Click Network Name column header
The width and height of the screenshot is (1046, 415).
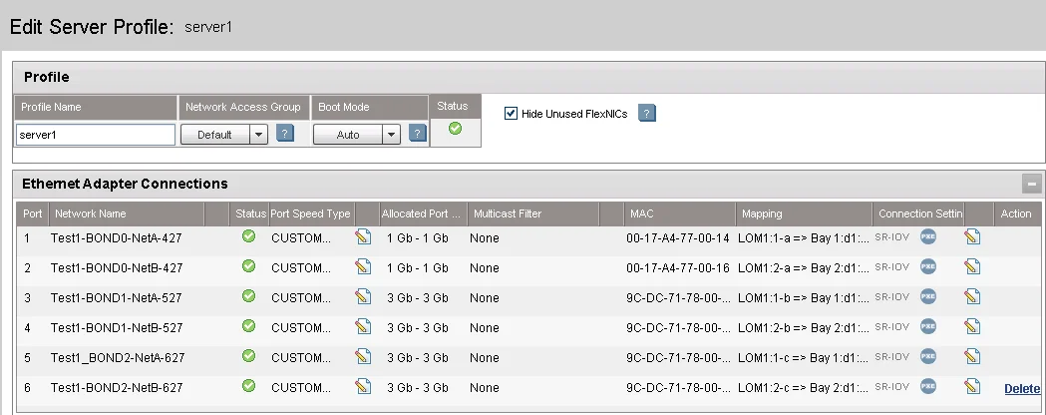tap(91, 213)
